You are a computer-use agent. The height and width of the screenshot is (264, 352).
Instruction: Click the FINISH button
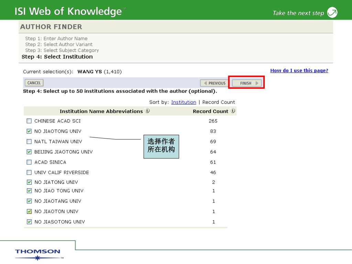pos(246,83)
